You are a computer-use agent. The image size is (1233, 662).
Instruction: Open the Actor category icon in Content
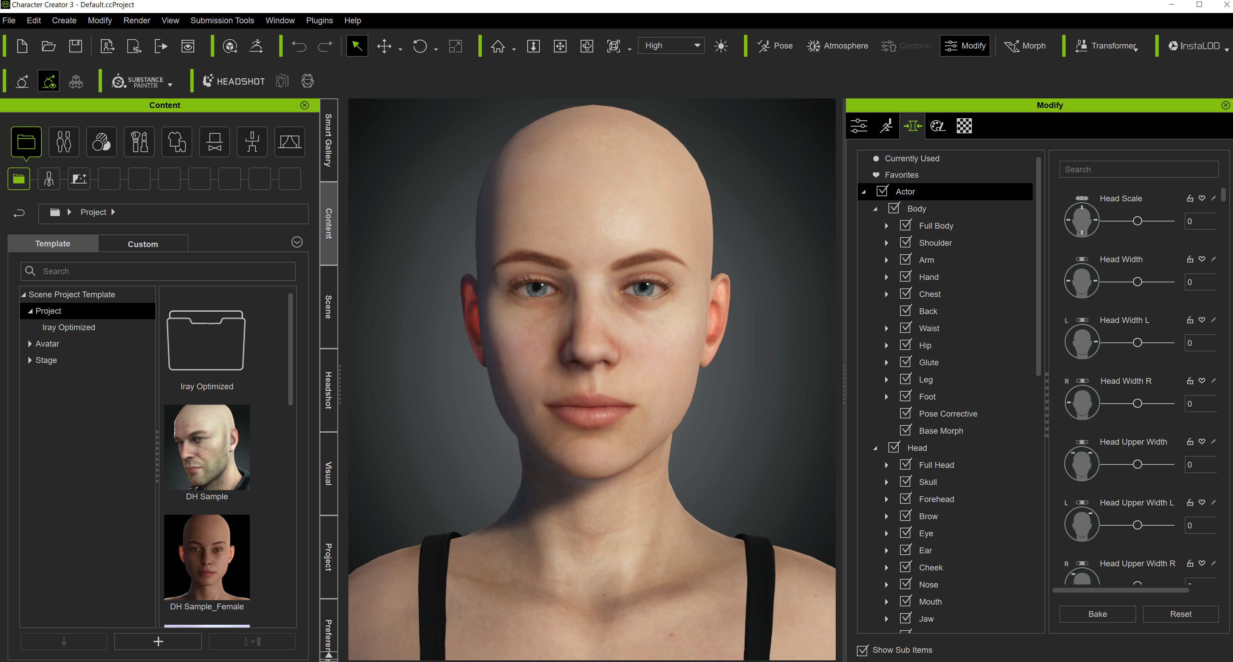tap(64, 141)
